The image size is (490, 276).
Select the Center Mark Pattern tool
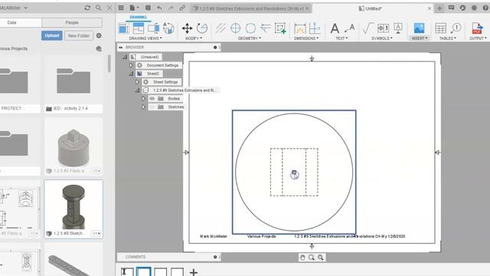point(250,28)
